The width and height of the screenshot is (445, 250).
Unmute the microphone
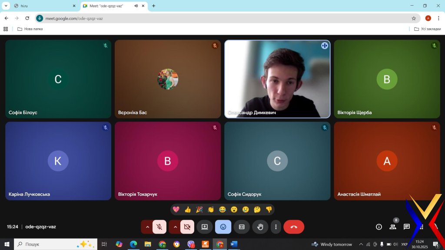tap(159, 227)
